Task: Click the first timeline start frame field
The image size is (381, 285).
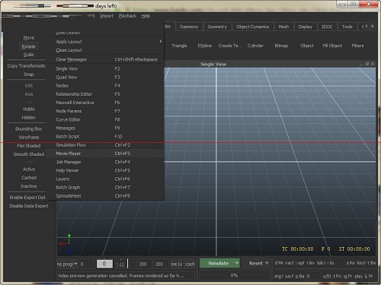Action: coord(87,264)
